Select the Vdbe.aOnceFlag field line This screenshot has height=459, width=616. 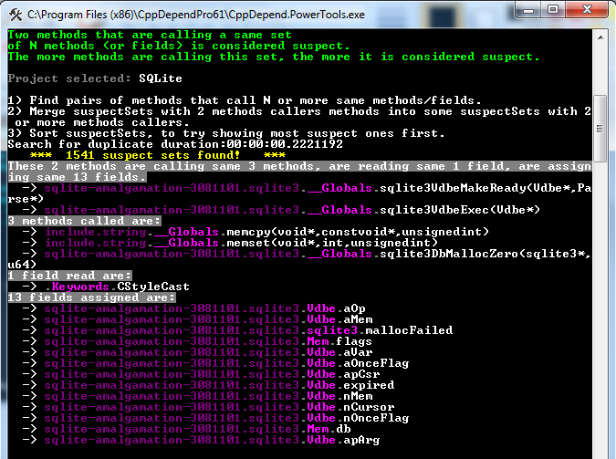215,363
